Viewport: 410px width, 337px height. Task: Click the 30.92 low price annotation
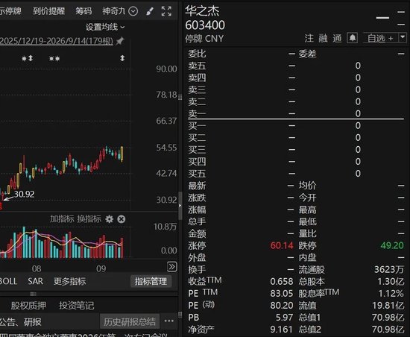(24, 195)
